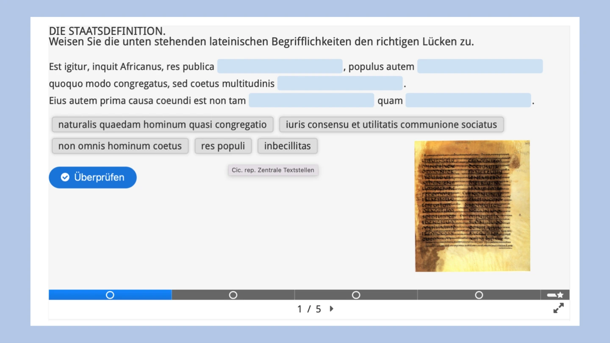Click the blank after 'populus autem'

(480, 66)
